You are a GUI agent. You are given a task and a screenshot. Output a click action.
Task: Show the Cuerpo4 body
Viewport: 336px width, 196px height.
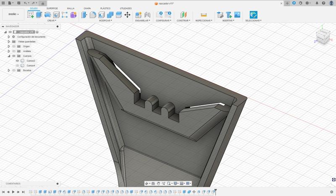pos(17,65)
